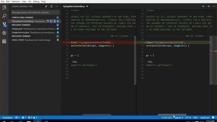
Task: Undo changes for FlyingStarsController.js
Action: tap(48, 21)
